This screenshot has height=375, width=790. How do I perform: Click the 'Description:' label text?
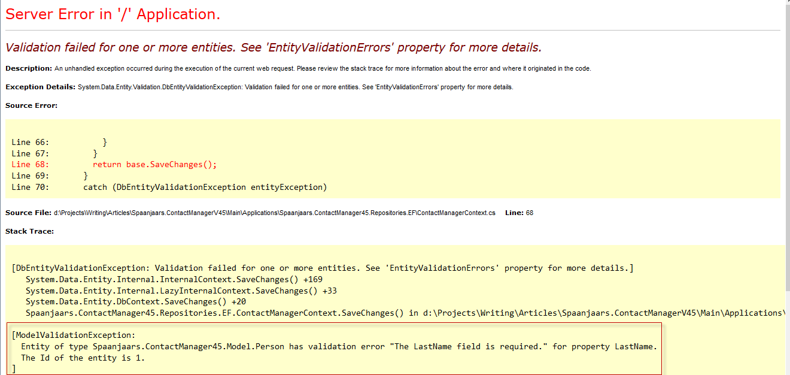[28, 68]
